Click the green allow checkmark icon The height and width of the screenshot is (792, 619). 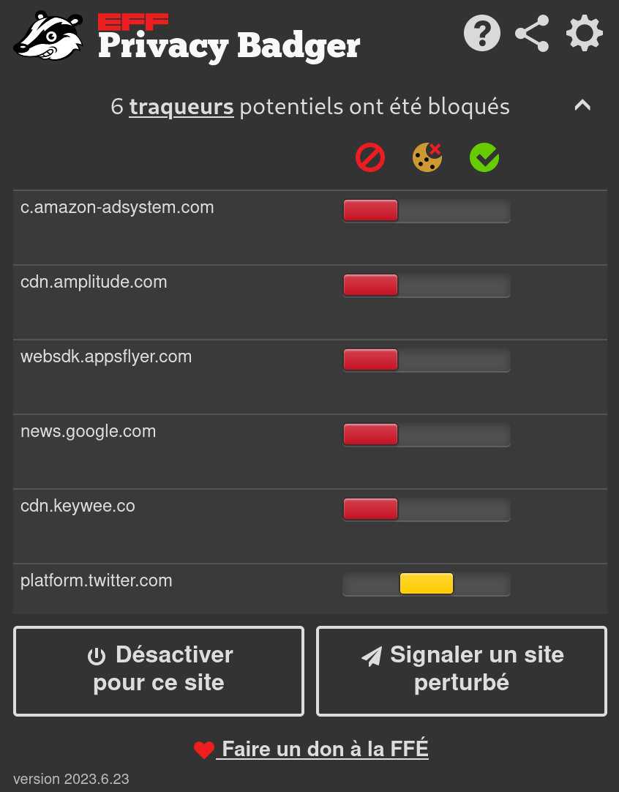(484, 157)
